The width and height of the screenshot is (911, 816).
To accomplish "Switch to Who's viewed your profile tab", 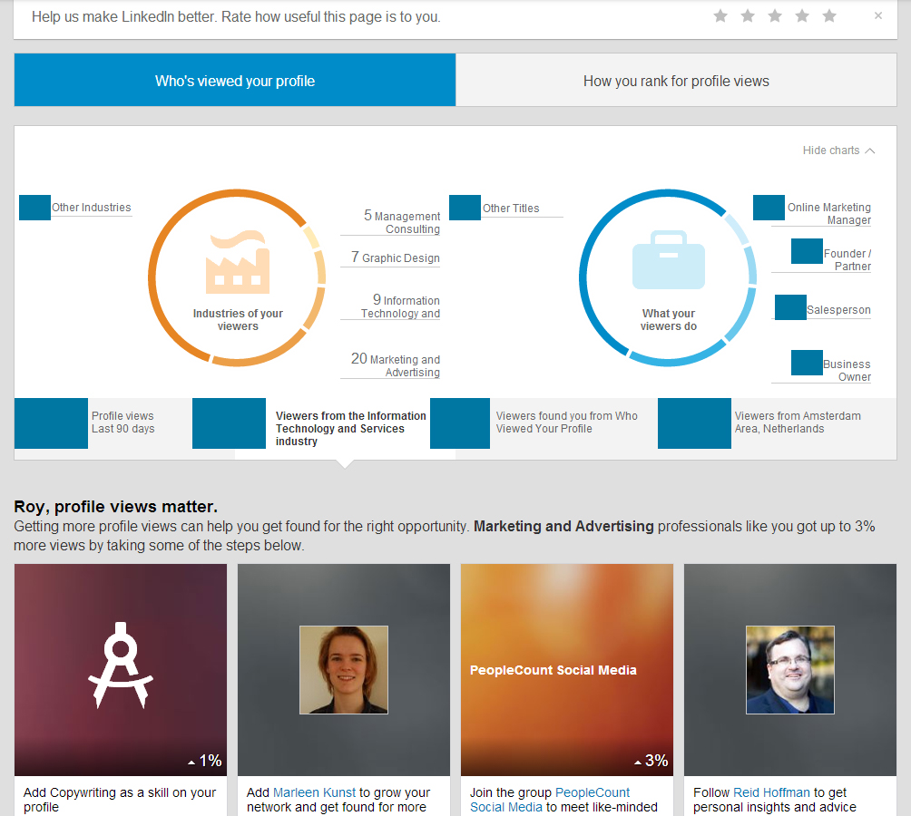I will pyautogui.click(x=235, y=81).
